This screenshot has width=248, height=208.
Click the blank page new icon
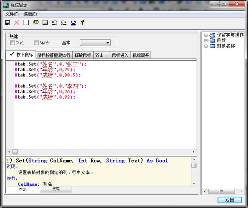tap(26, 23)
